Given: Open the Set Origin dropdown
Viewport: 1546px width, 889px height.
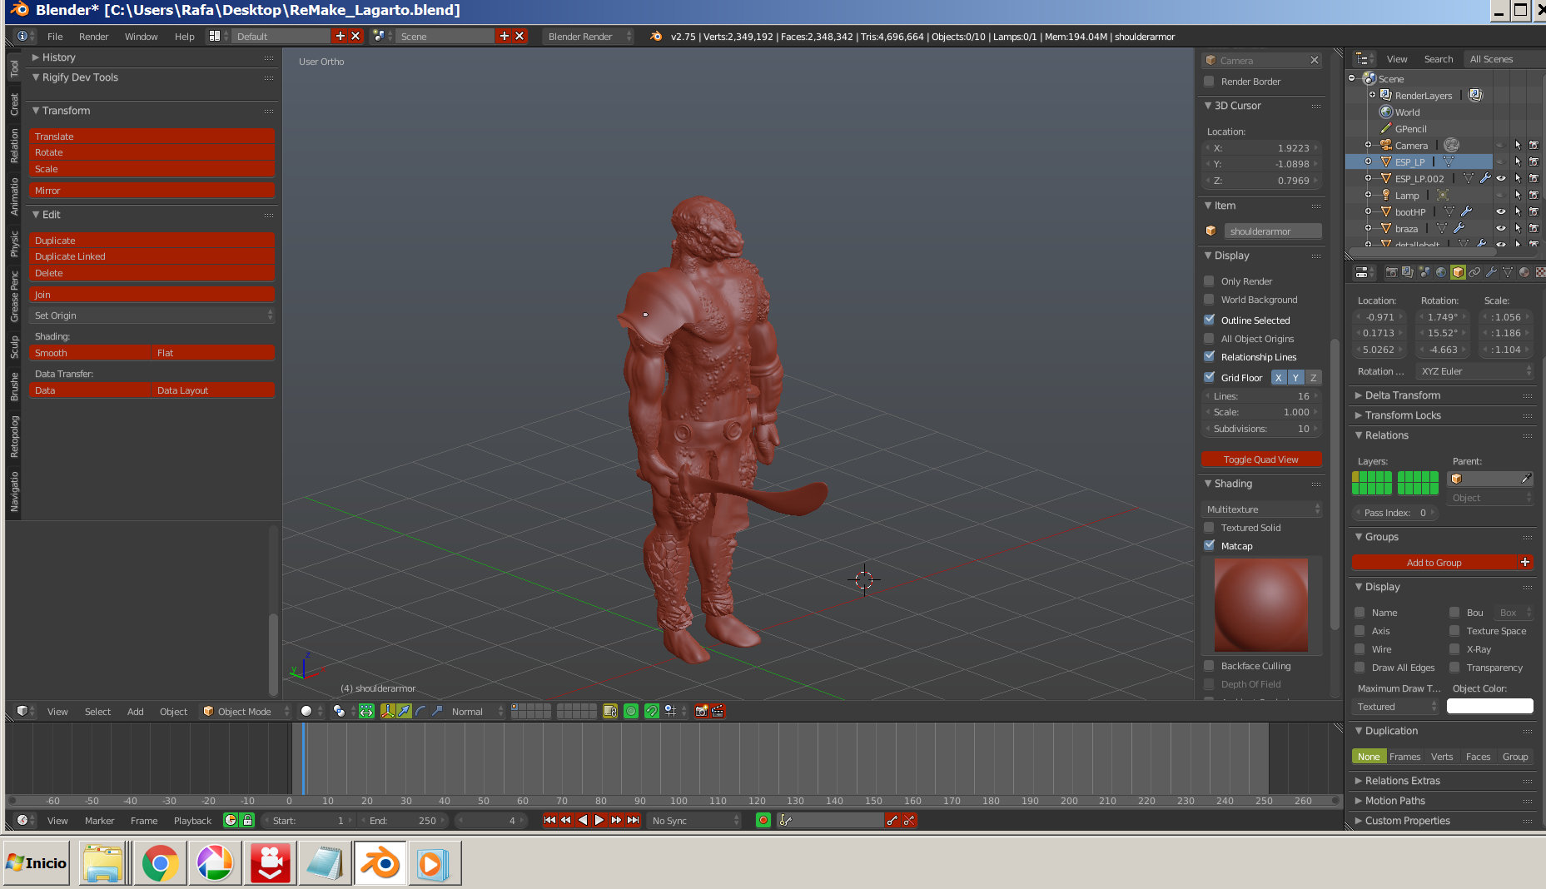Looking at the screenshot, I should click(152, 315).
